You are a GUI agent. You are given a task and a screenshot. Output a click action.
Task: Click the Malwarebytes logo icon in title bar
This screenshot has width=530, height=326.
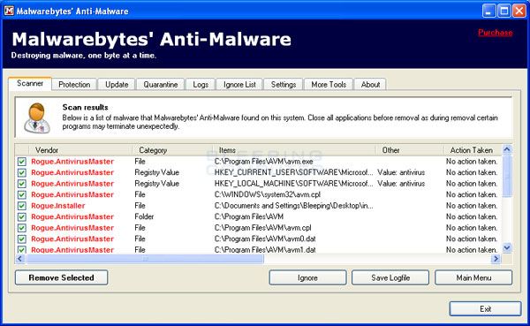(9, 11)
